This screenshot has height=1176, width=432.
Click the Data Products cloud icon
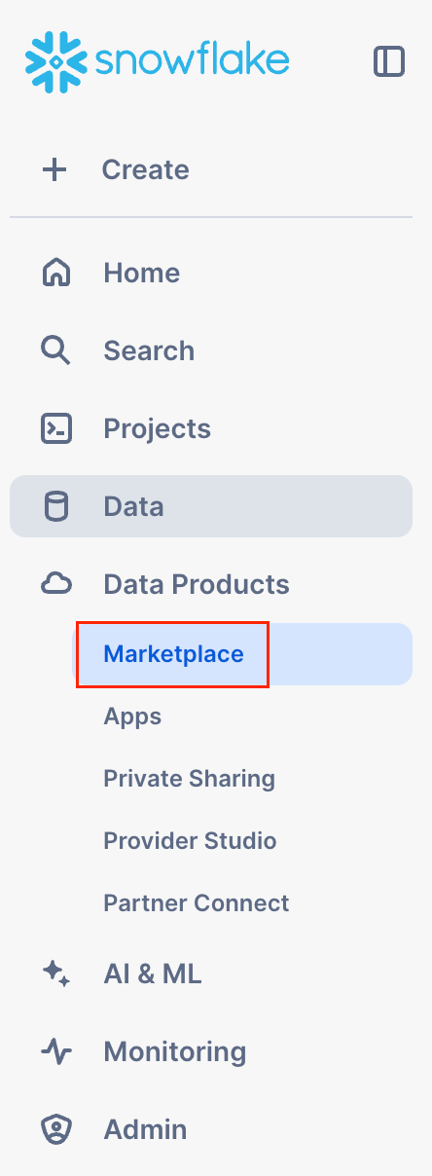tap(55, 584)
